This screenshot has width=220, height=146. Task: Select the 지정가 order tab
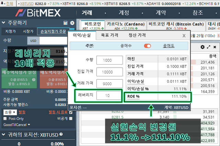[x=10, y=31]
